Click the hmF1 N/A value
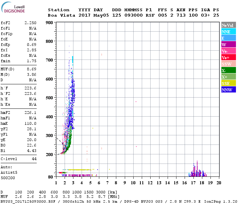The width and height of the screenshot is (238, 204). pyautogui.click(x=33, y=118)
